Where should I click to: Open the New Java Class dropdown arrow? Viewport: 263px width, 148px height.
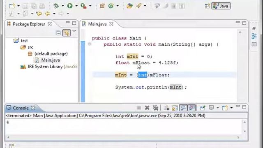click(x=118, y=6)
